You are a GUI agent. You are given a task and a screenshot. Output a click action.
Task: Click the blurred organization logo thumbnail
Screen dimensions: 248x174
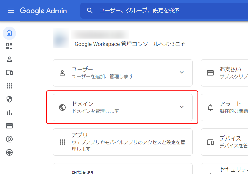point(61,38)
